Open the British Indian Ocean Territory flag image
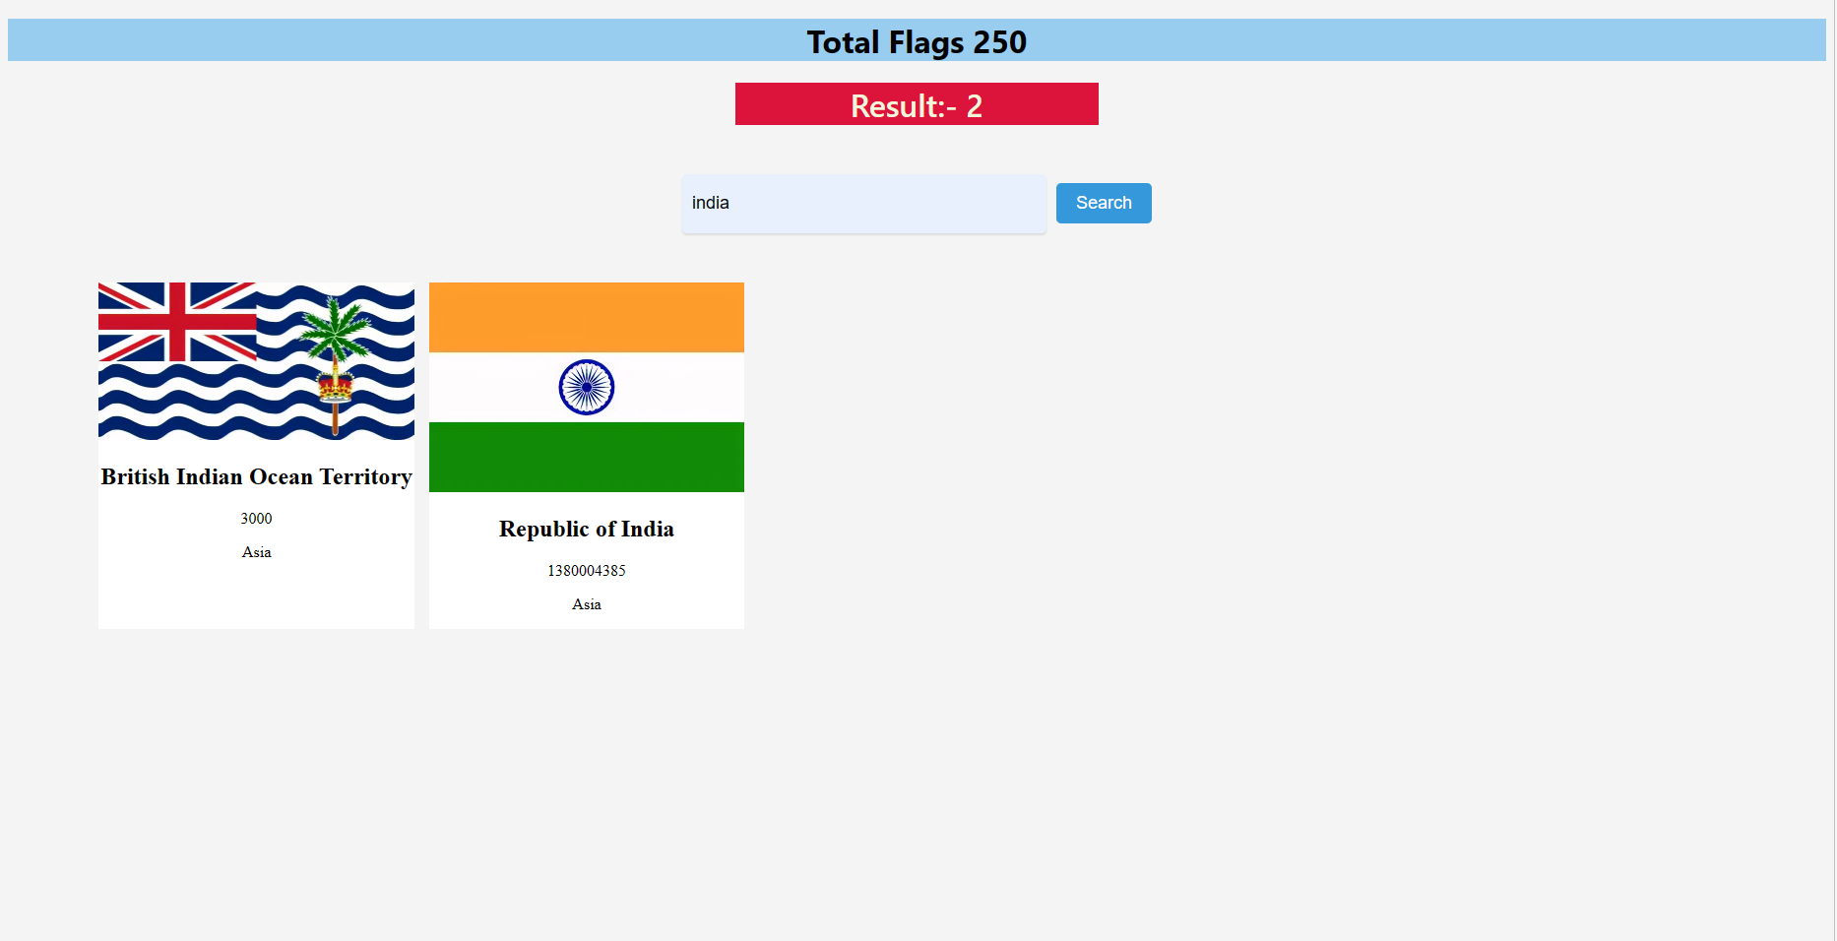The width and height of the screenshot is (1837, 941). pos(256,361)
